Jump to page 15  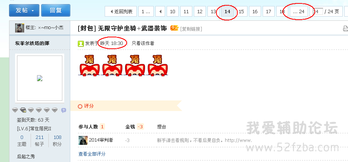(241, 11)
